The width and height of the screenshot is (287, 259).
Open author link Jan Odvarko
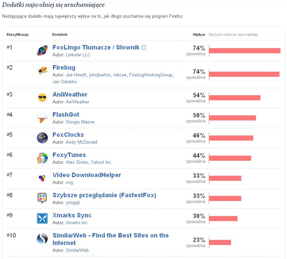(64, 82)
